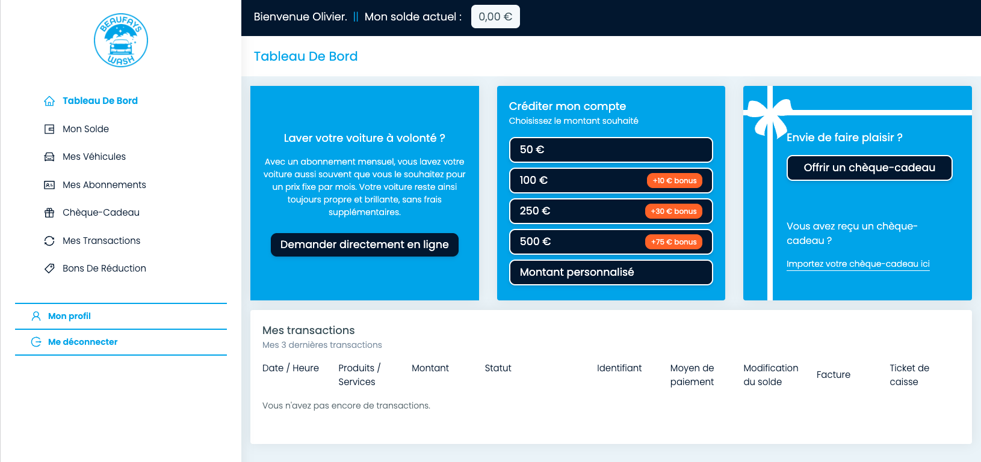Click the user icon beside Mon profil
Image resolution: width=981 pixels, height=462 pixels.
coord(36,316)
